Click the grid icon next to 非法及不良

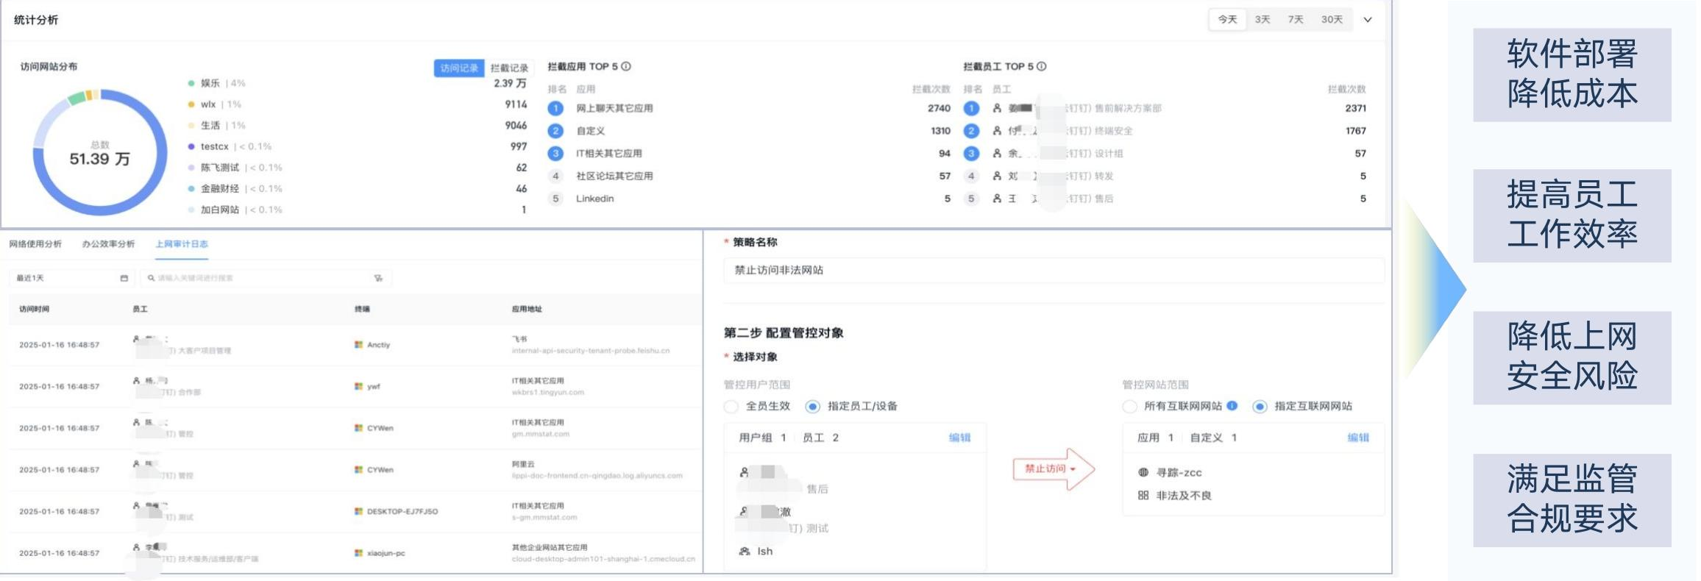coord(1143,495)
